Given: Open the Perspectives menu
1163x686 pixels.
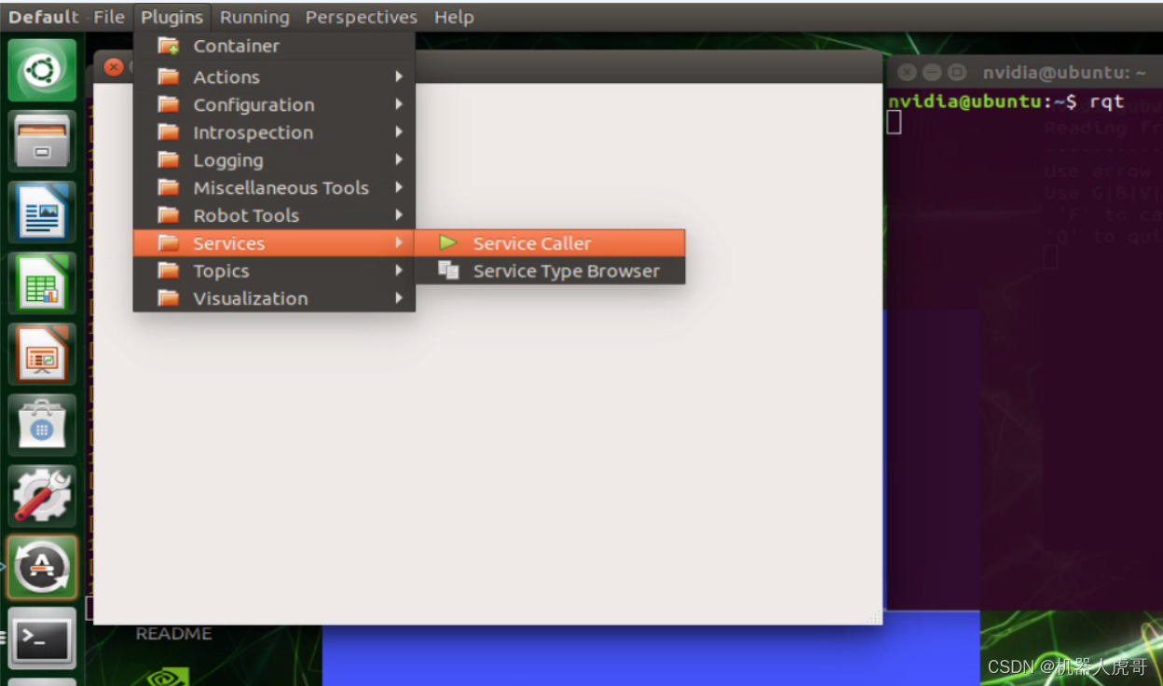Looking at the screenshot, I should coord(361,16).
